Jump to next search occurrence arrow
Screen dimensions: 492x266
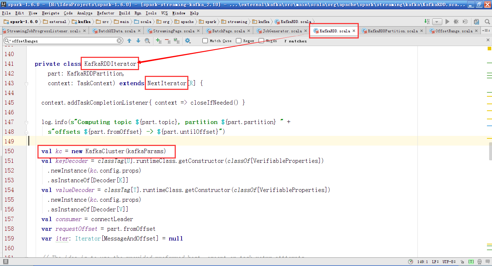click(138, 41)
